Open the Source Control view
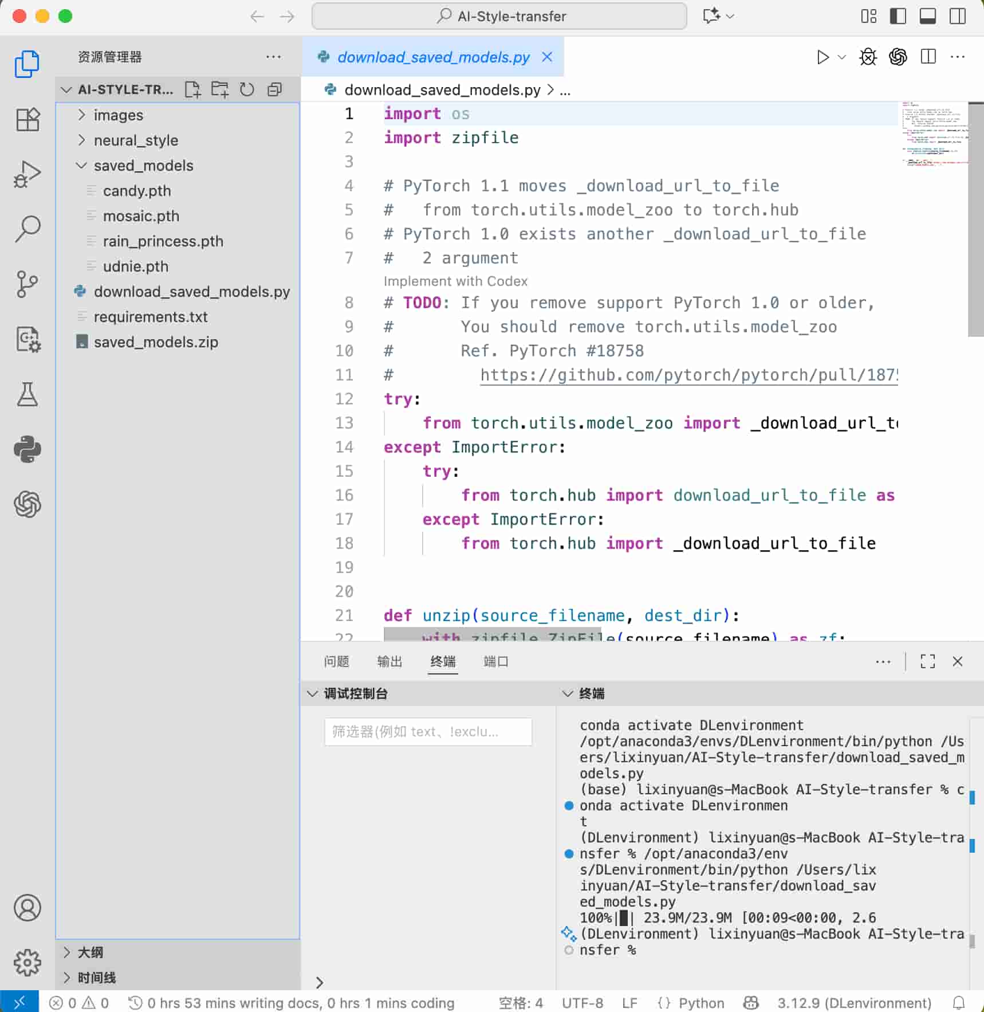Viewport: 984px width, 1012px height. 27,284
